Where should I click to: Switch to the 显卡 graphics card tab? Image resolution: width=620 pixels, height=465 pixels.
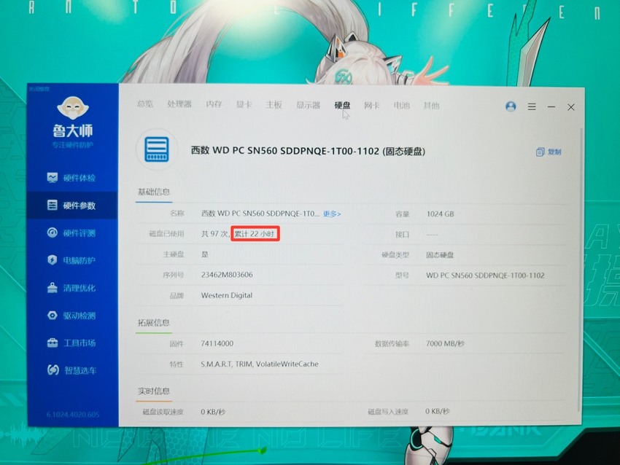(x=244, y=105)
